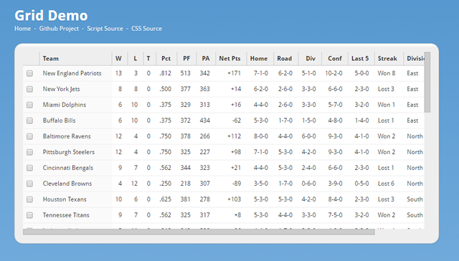
Task: Follow the Script Source link
Action: click(105, 29)
